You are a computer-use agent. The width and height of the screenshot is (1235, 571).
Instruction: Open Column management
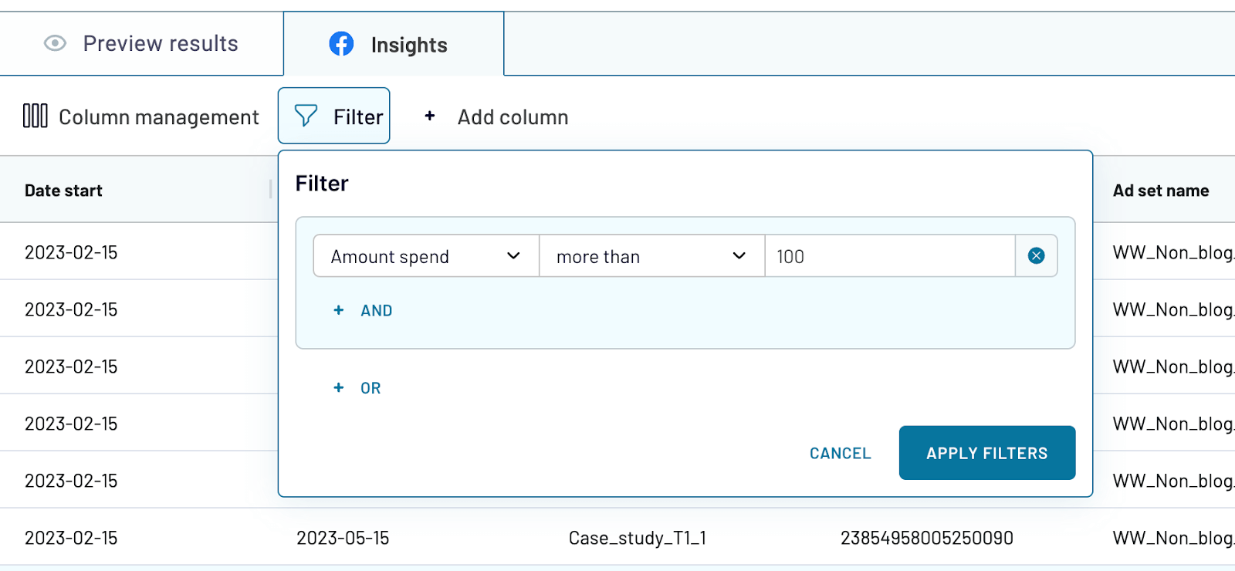click(x=141, y=117)
